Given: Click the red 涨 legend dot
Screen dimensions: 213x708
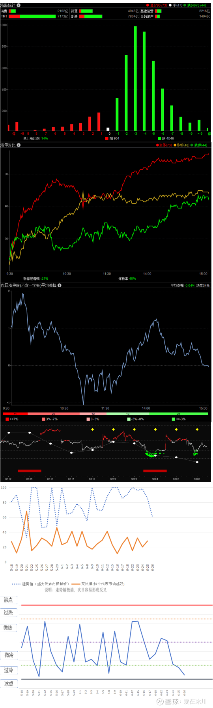Looking at the screenshot, I should coord(148,6).
